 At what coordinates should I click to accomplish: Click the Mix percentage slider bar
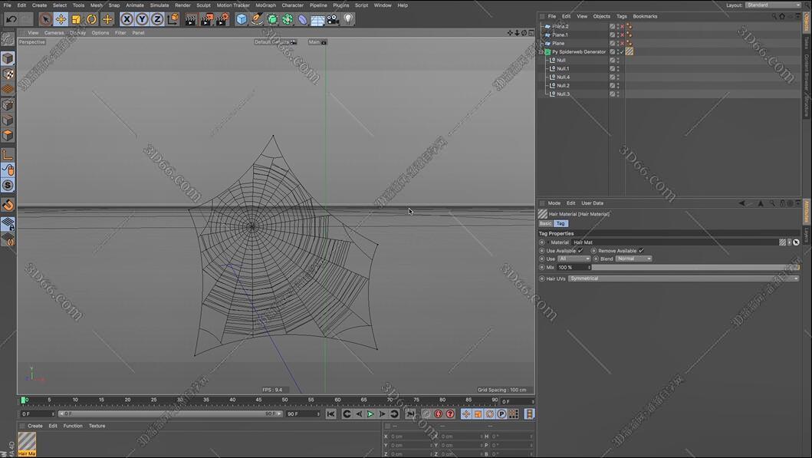pos(694,268)
